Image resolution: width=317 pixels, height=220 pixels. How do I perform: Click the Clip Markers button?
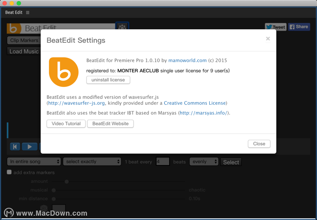pos(24,40)
